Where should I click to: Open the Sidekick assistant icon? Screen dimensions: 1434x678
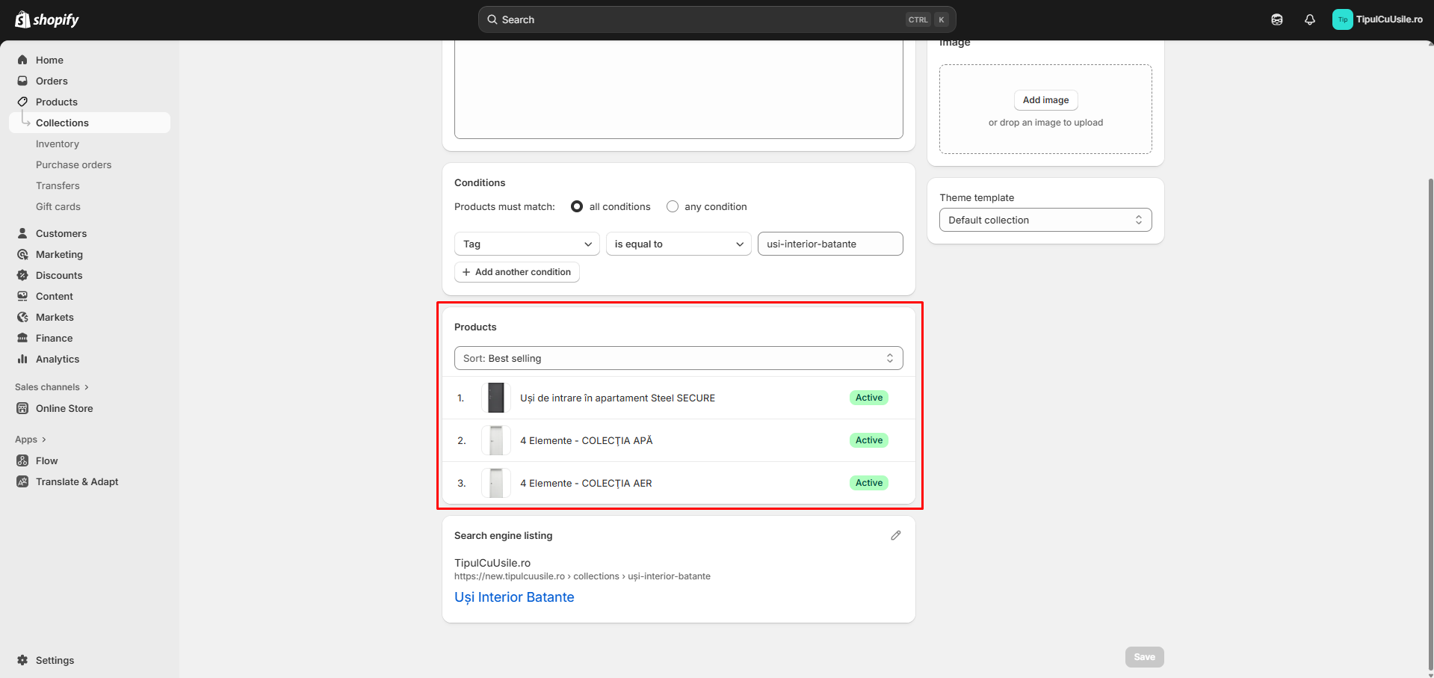click(1276, 19)
